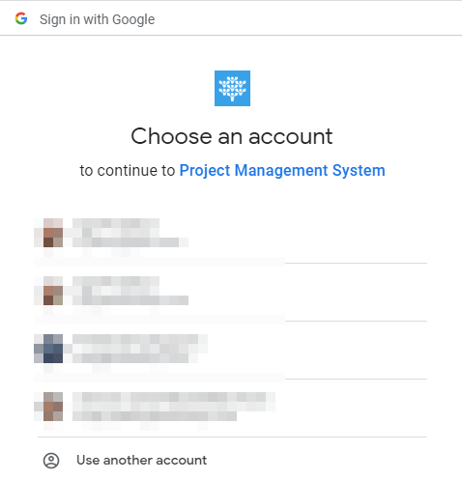Click the third account's email line
The height and width of the screenshot is (480, 462).
pyautogui.click(x=130, y=358)
